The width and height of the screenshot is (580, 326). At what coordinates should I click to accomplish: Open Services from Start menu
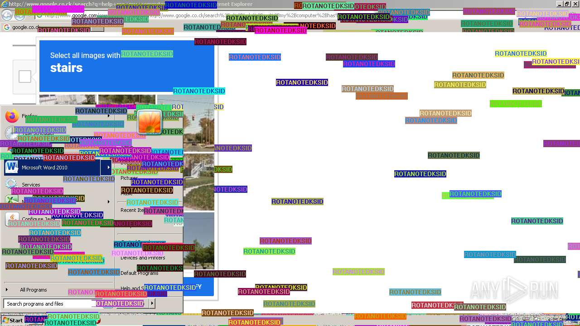31,185
